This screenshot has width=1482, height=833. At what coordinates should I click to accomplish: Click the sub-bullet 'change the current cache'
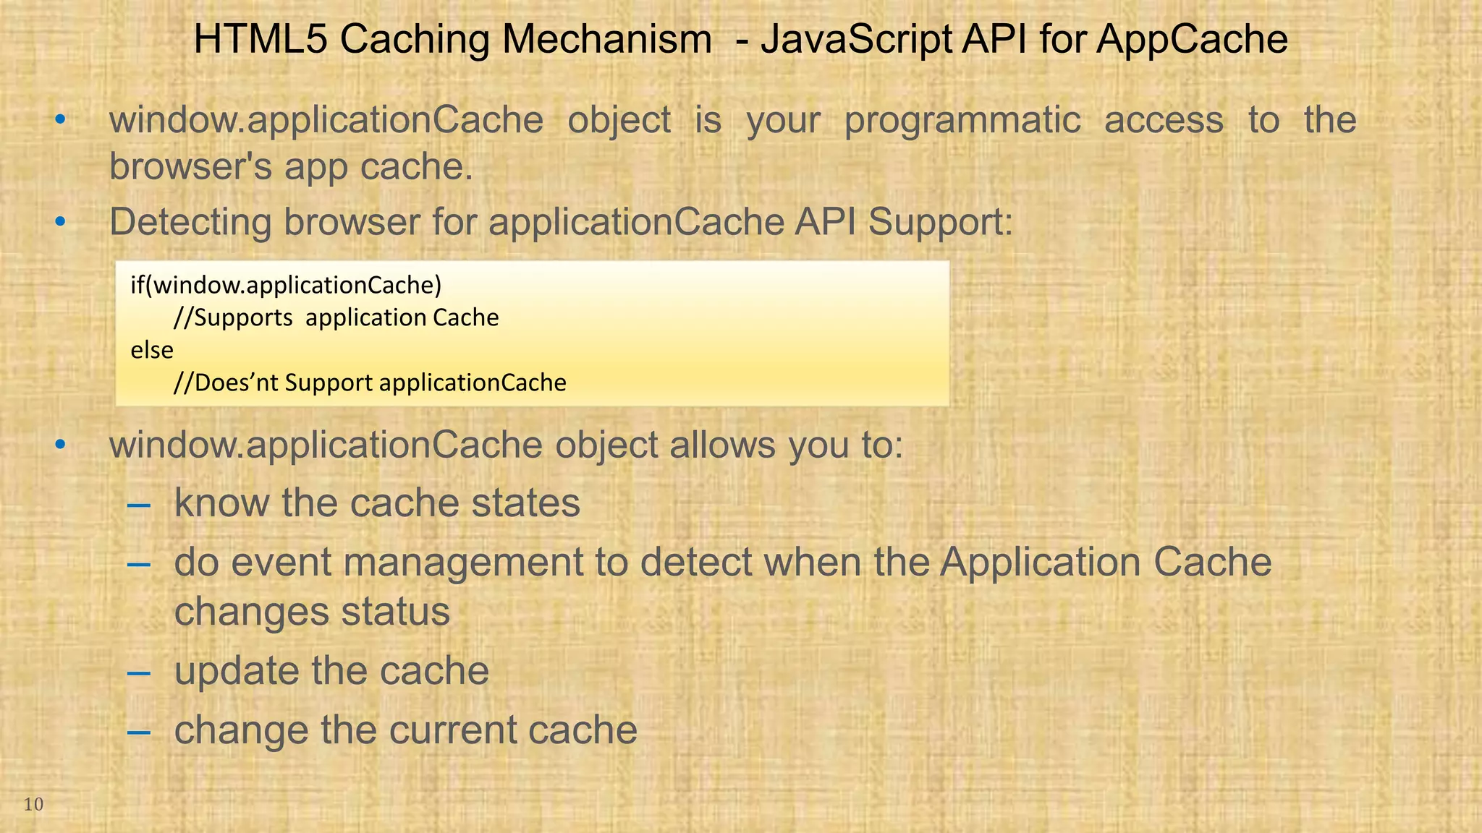tap(405, 730)
